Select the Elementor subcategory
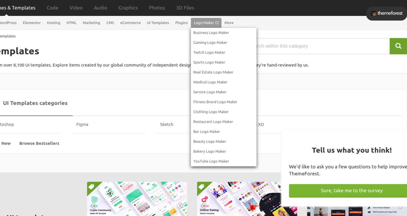 click(32, 23)
